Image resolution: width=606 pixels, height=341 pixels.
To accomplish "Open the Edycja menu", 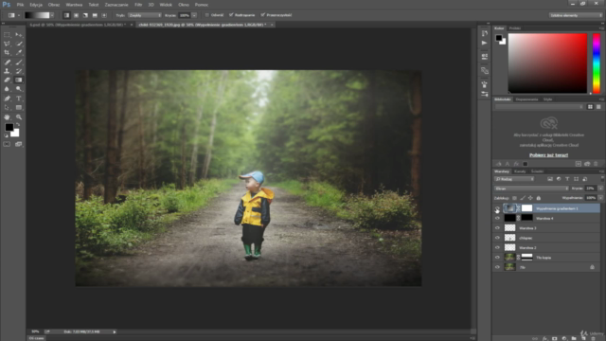I will [36, 5].
